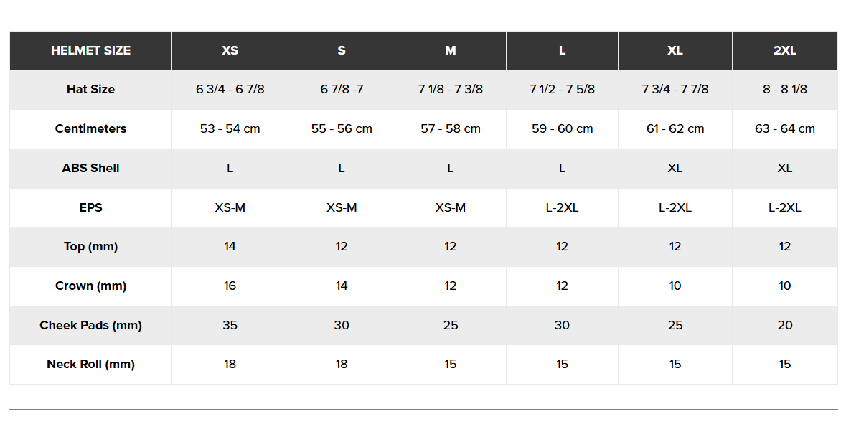Click the HELMET SIZE header cell
846x437 pixels.
90,50
